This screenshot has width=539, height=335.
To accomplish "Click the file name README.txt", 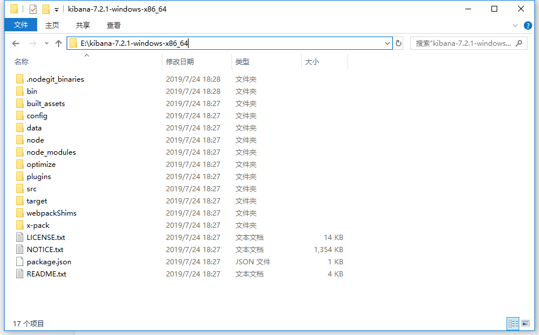I will click(x=46, y=274).
